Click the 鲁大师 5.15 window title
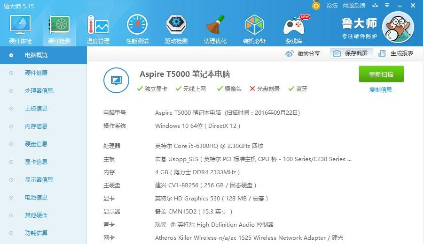424x244 pixels. coord(19,6)
